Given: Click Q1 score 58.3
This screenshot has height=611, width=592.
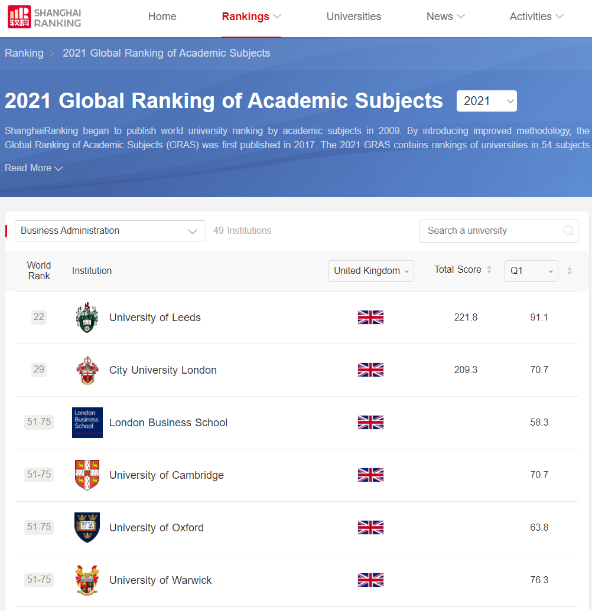Looking at the screenshot, I should point(539,423).
